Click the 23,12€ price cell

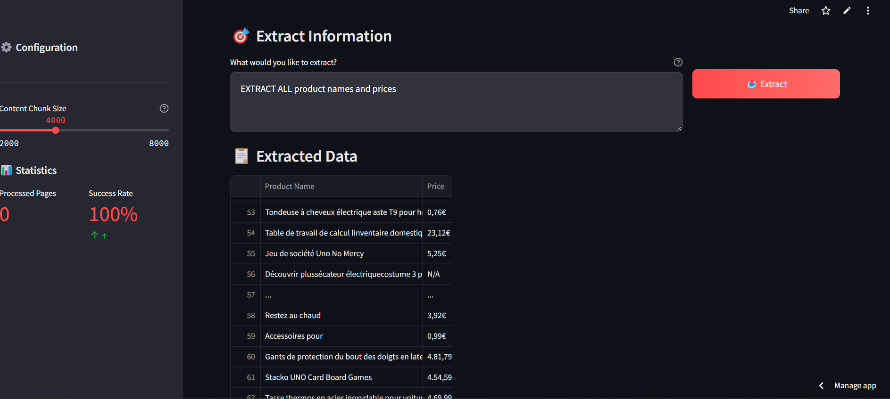tap(437, 233)
